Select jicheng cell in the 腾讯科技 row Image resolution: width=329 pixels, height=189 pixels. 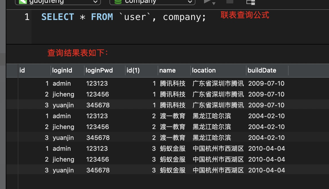tap(63, 94)
